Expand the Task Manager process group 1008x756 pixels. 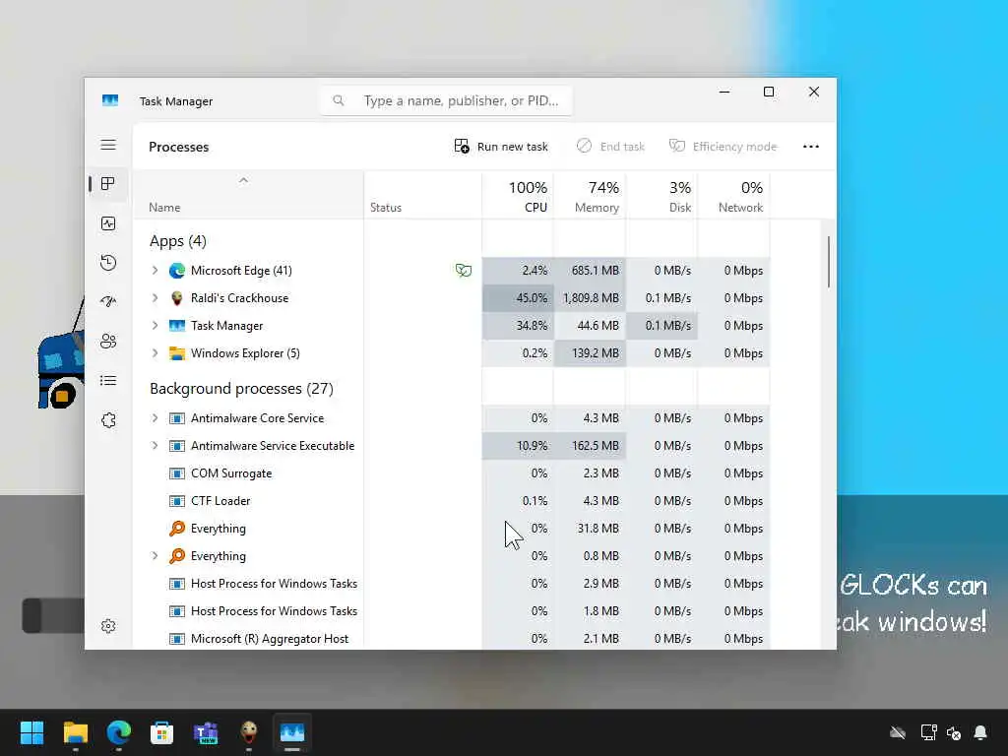click(x=155, y=326)
